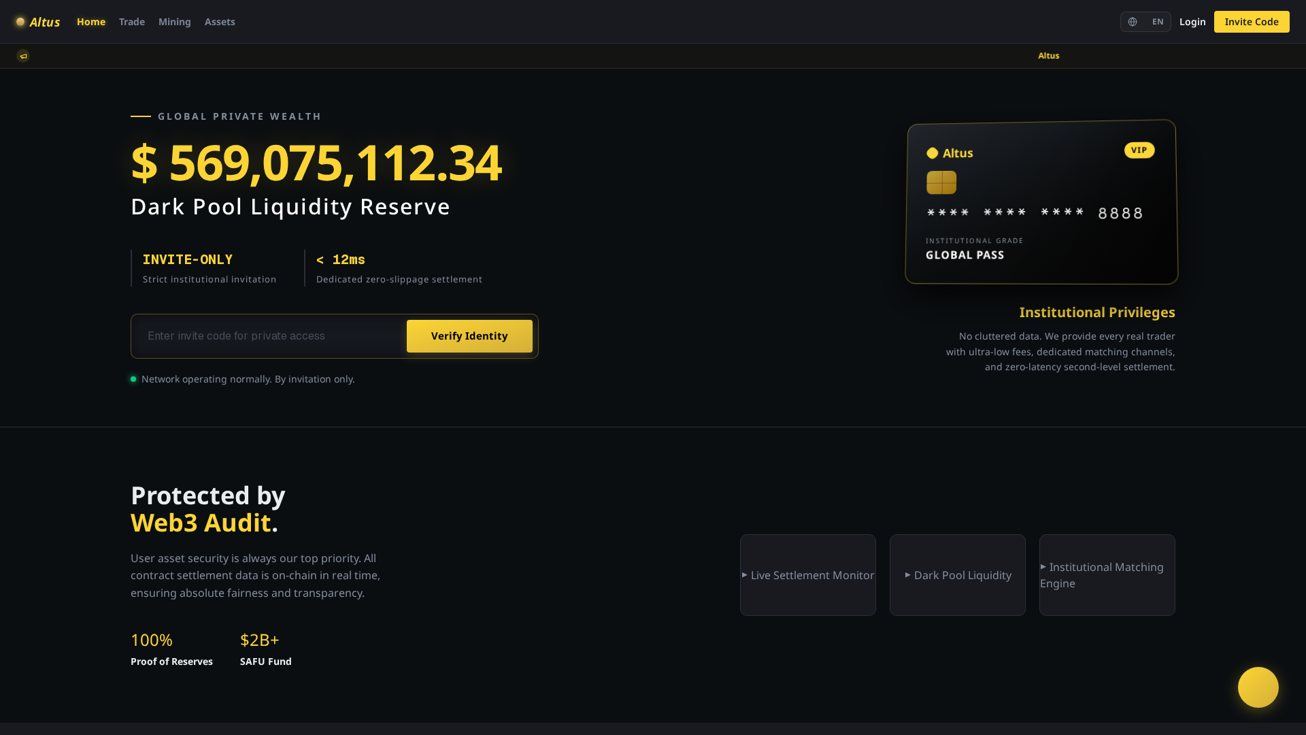
Task: Click the globe language icon
Action: click(1133, 22)
